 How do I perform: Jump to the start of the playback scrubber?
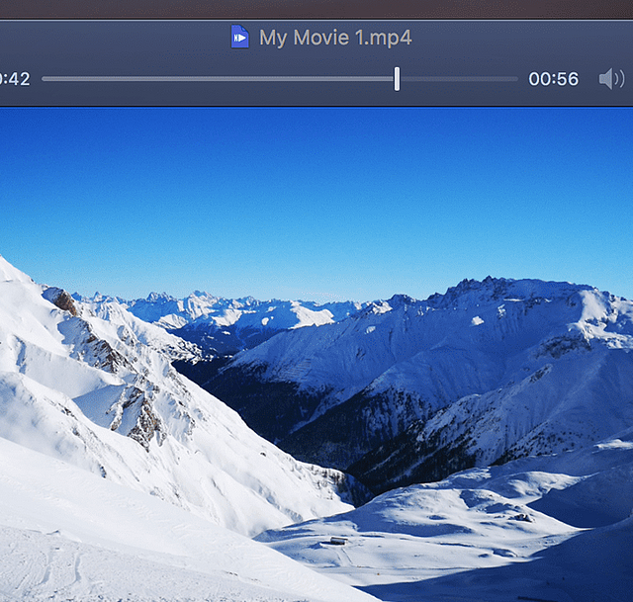45,79
